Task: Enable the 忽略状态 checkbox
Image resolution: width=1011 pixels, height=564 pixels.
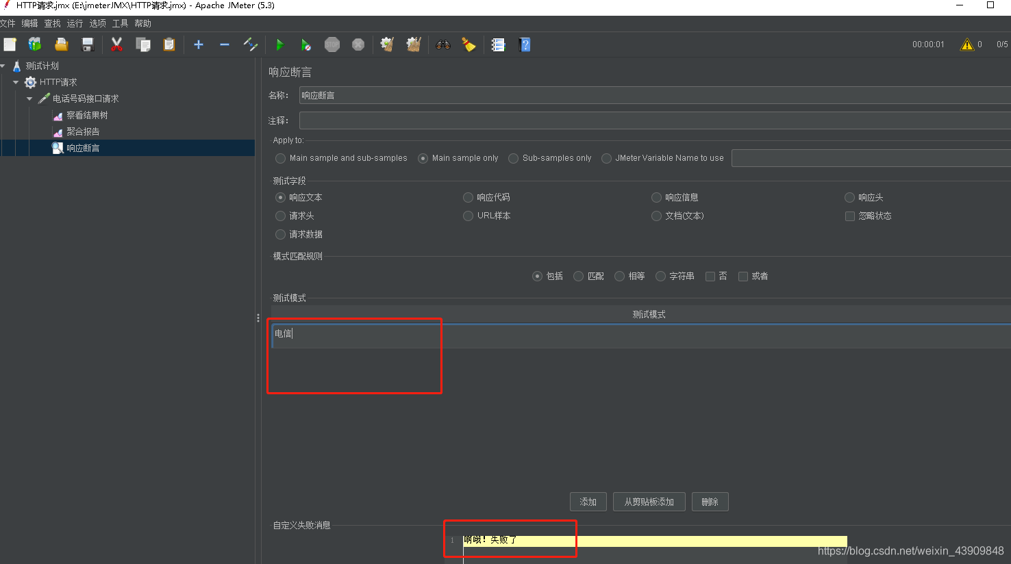Action: click(x=850, y=216)
